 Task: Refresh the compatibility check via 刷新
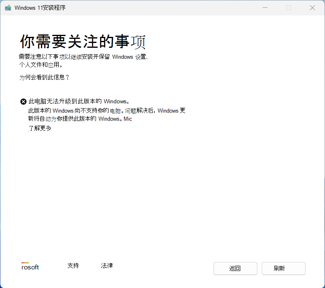point(283,269)
